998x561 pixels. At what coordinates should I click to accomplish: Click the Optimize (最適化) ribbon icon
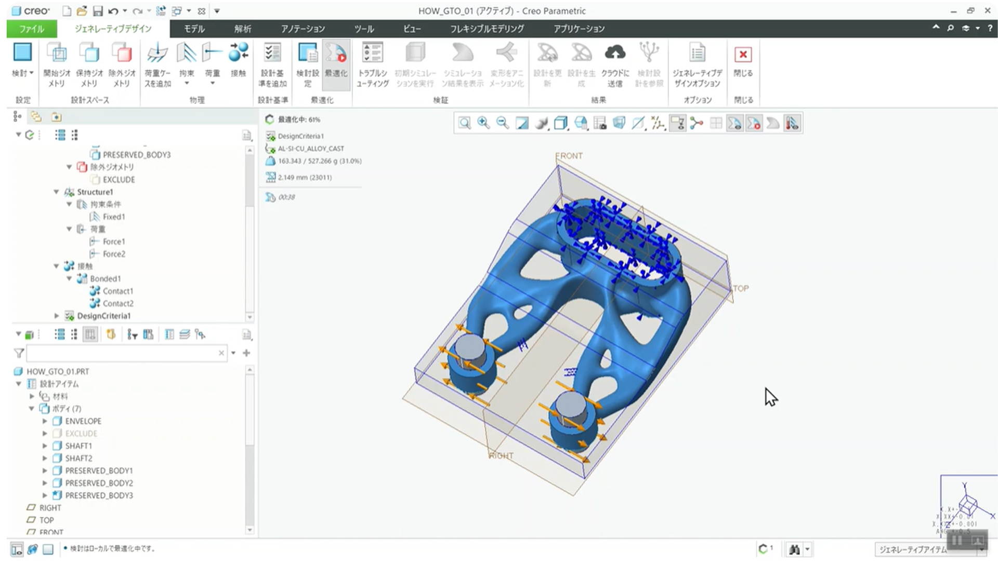336,54
